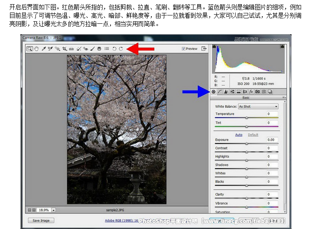The height and width of the screenshot is (229, 309).
Task: Select the White Balance eyedropper tool
Action: tap(43, 49)
